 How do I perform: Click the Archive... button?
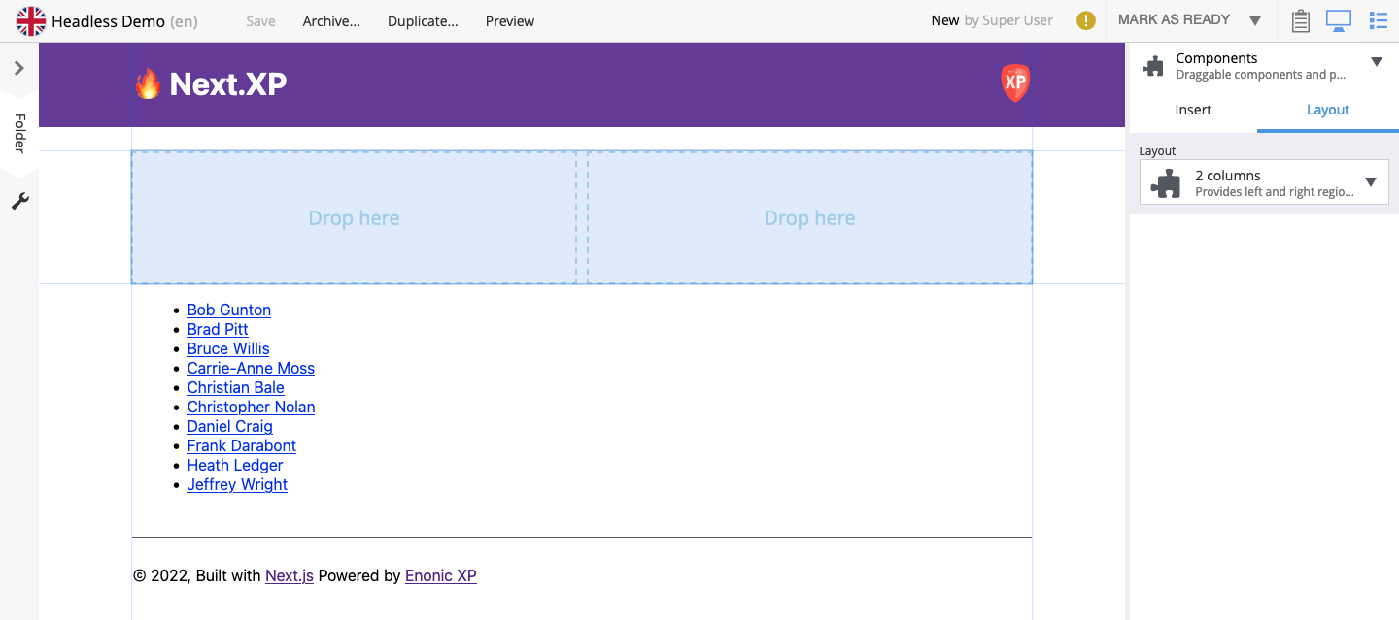(331, 21)
